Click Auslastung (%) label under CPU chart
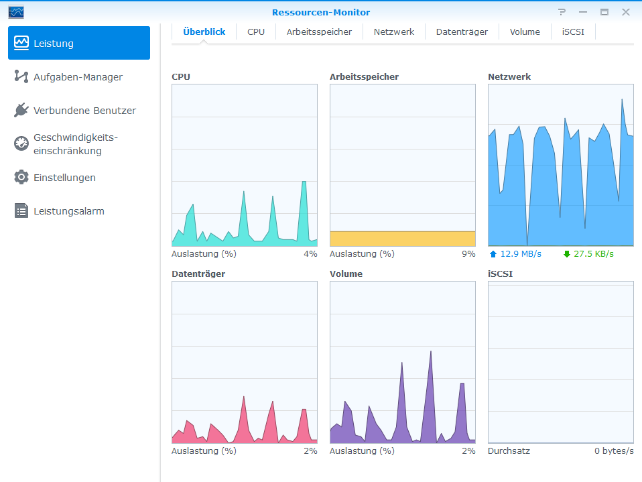This screenshot has width=642, height=482. [204, 254]
